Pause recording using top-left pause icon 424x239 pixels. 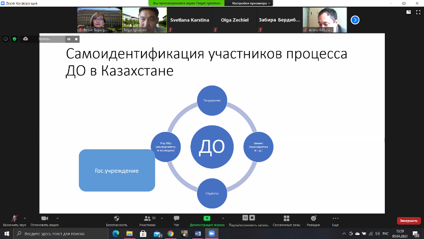click(x=69, y=39)
